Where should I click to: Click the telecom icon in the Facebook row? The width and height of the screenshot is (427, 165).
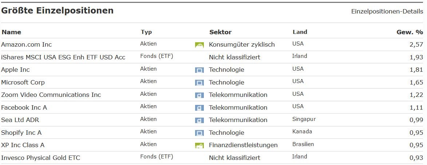pos(199,108)
